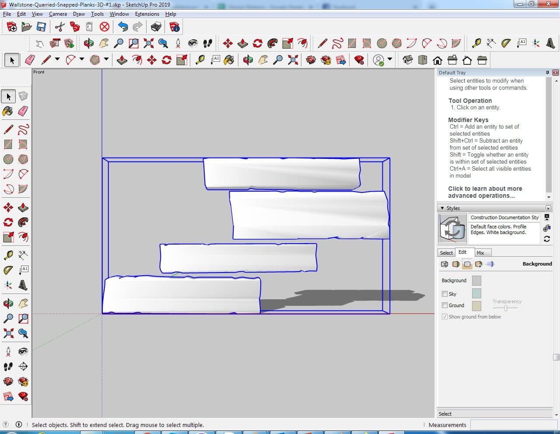Click the Create New Style icon
Viewport: 560px width, 434px height.
tap(546, 228)
